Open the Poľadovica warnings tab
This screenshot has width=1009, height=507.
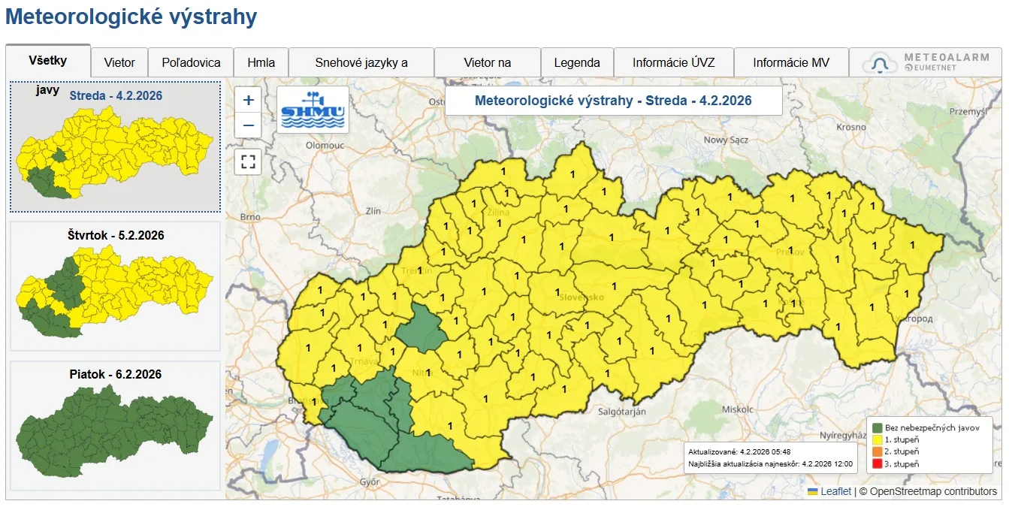pos(191,63)
